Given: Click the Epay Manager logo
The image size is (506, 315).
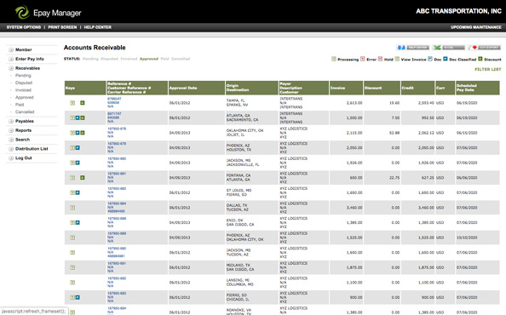Looking at the screenshot, I should (48, 13).
